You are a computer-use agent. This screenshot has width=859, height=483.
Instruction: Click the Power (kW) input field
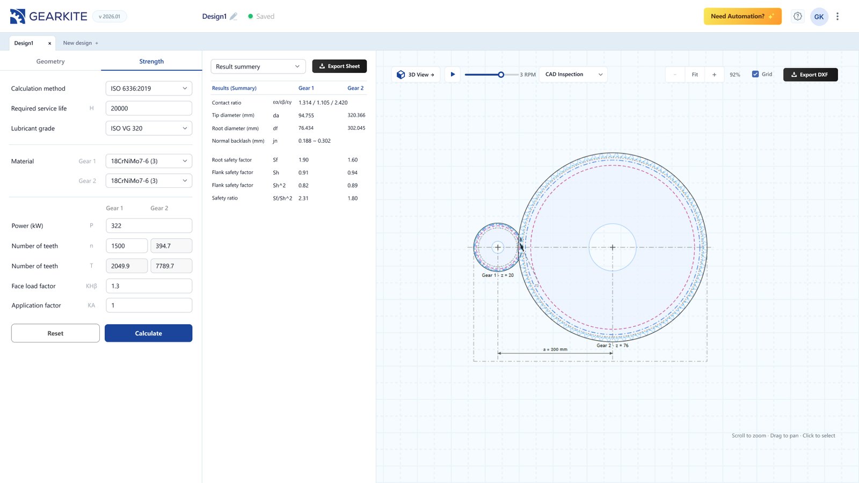tap(149, 226)
